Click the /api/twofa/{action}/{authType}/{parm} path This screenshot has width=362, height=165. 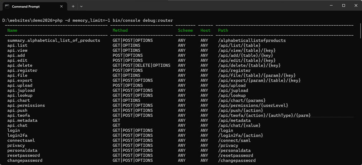click(265, 115)
